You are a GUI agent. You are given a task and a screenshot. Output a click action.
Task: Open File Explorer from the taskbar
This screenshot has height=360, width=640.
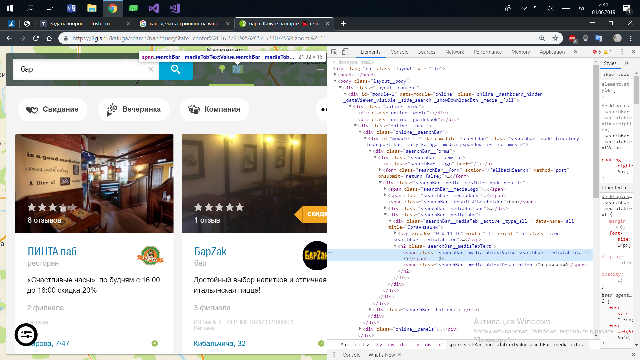pos(92,8)
